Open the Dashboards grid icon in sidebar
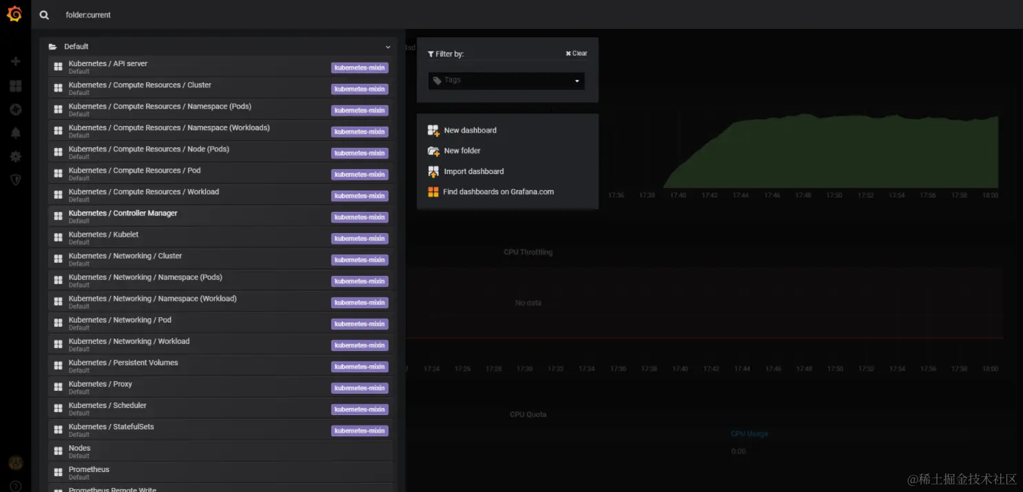 click(x=15, y=86)
